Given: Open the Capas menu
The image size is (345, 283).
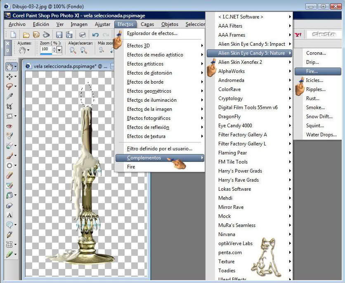Looking at the screenshot, I should [147, 24].
